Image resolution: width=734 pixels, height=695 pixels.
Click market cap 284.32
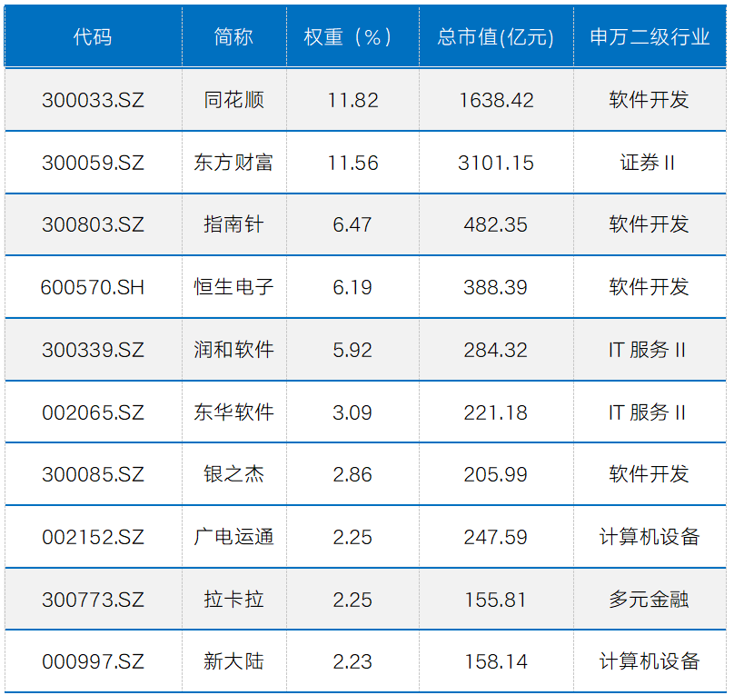[x=496, y=350]
